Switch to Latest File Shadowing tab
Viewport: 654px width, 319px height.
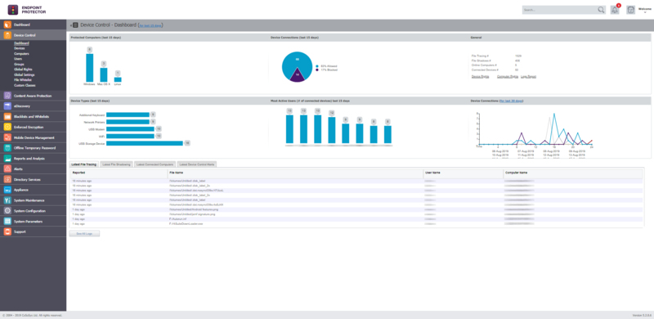tap(117, 164)
